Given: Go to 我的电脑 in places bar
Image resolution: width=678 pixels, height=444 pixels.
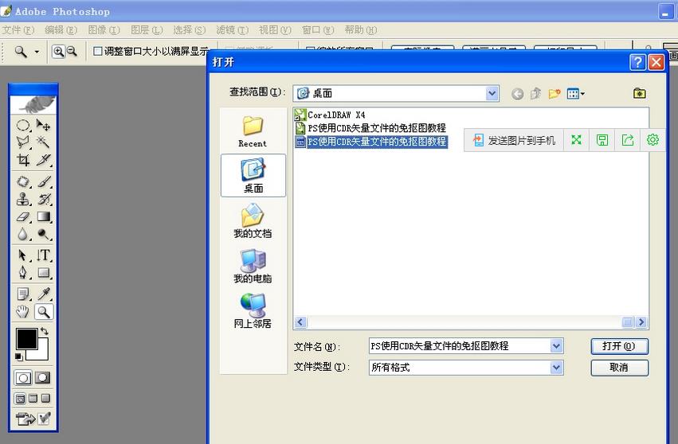Looking at the screenshot, I should [253, 266].
